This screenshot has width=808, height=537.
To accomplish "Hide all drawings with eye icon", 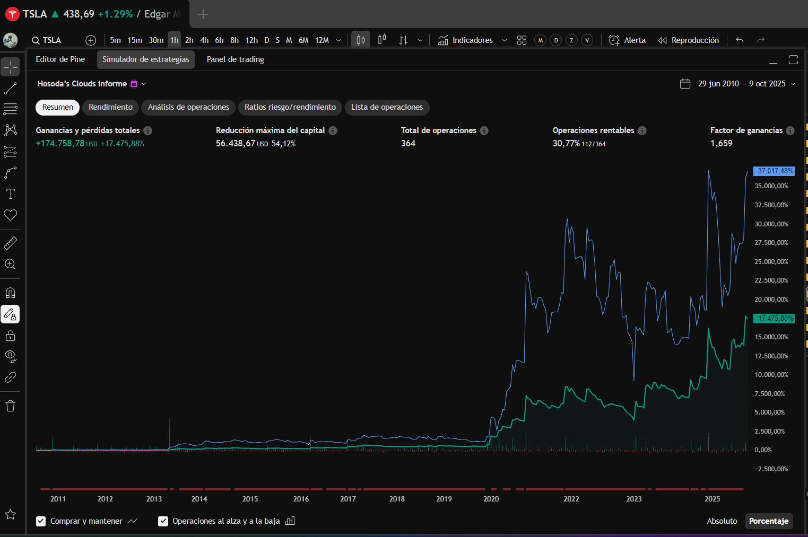I will tap(11, 356).
